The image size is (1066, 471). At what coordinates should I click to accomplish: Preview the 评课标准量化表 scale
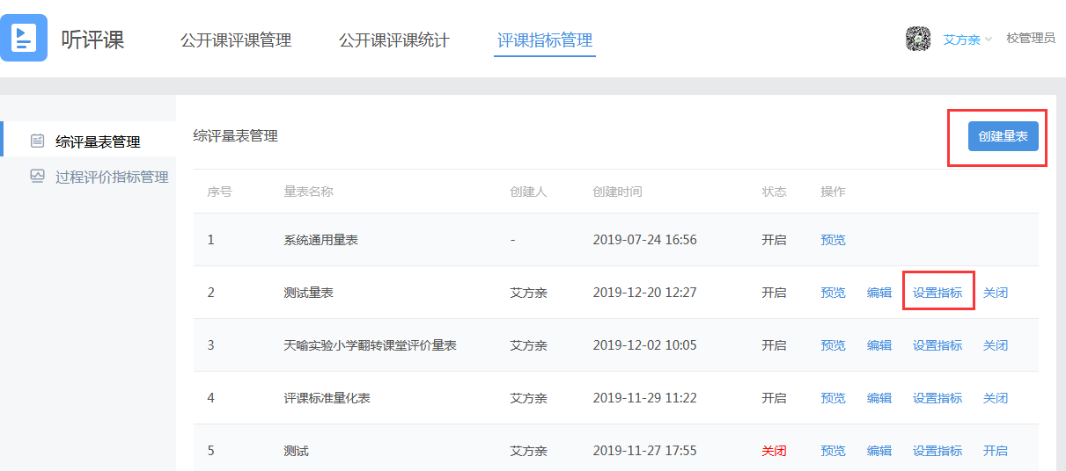pyautogui.click(x=833, y=398)
